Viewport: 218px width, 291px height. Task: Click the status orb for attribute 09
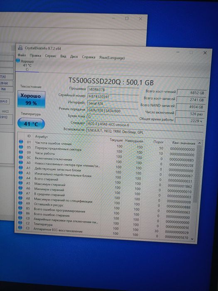click(x=21, y=152)
